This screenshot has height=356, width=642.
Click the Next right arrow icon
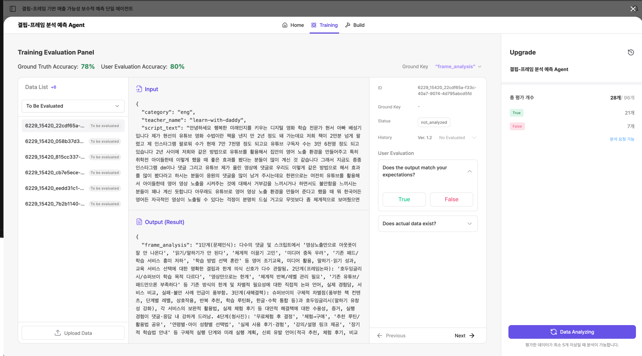click(x=472, y=335)
